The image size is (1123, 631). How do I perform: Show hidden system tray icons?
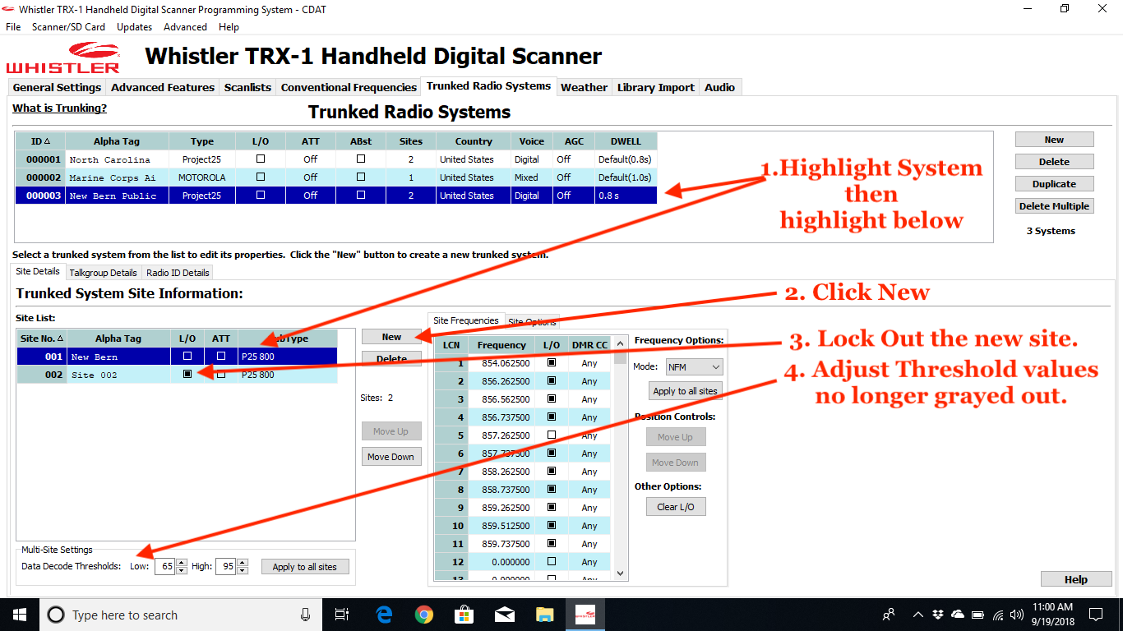click(x=917, y=615)
